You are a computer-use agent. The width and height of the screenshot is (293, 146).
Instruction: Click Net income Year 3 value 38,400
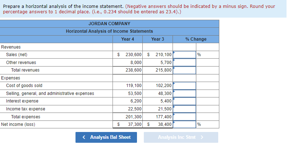[x=165, y=124]
